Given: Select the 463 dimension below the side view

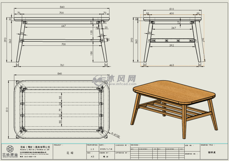Looking at the screenshot, I should coord(171,65).
